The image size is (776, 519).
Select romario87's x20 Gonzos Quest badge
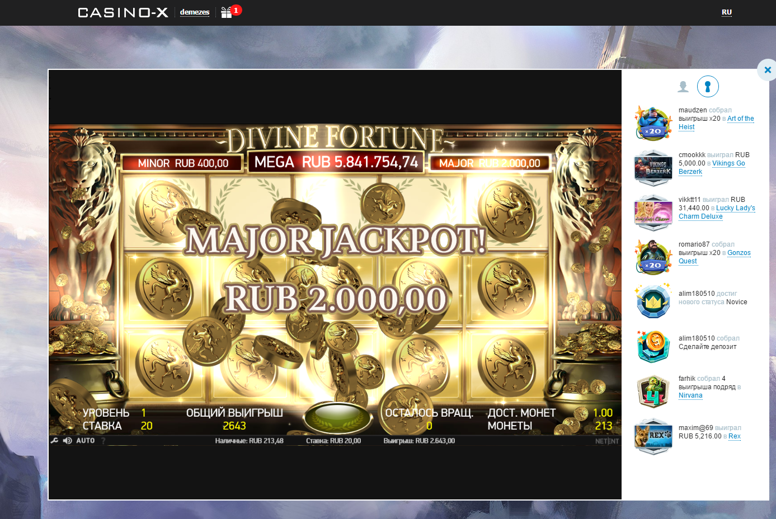653,257
